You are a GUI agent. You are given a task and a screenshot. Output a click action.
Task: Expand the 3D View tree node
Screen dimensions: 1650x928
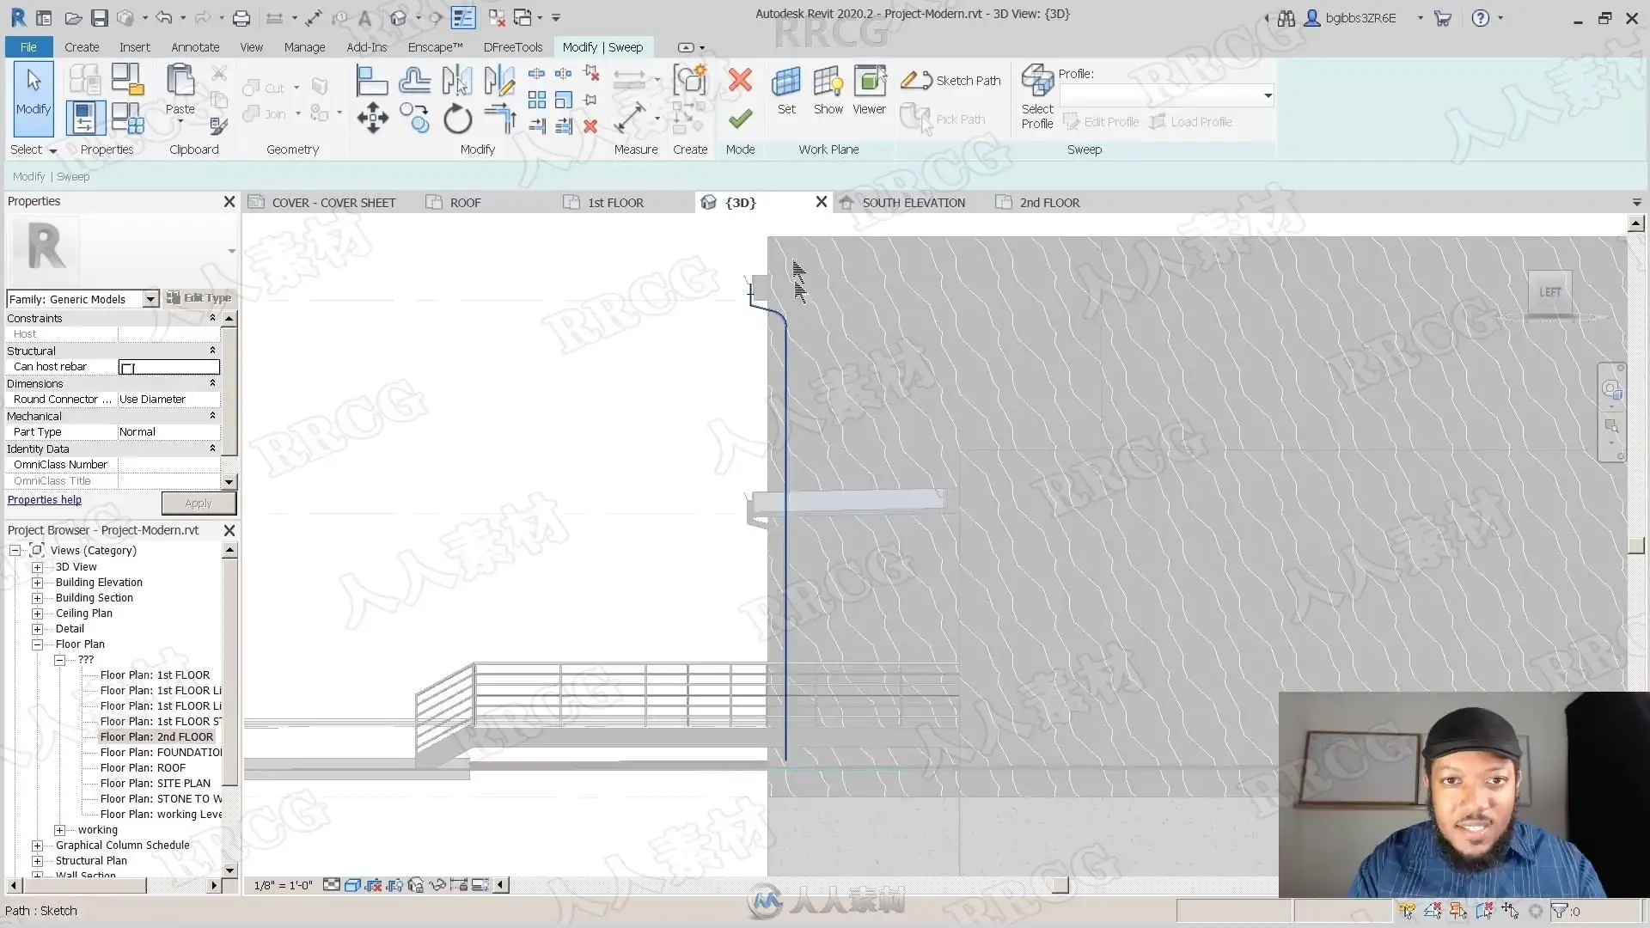[x=37, y=567]
